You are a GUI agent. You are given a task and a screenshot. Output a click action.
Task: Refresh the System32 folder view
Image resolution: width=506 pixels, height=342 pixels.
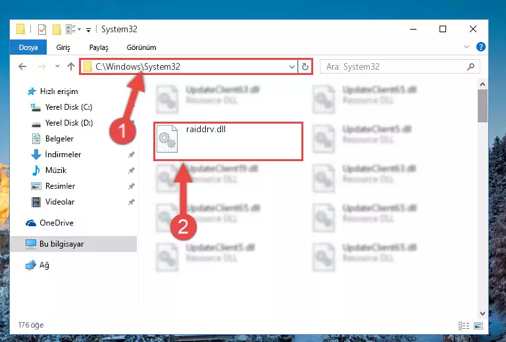305,67
